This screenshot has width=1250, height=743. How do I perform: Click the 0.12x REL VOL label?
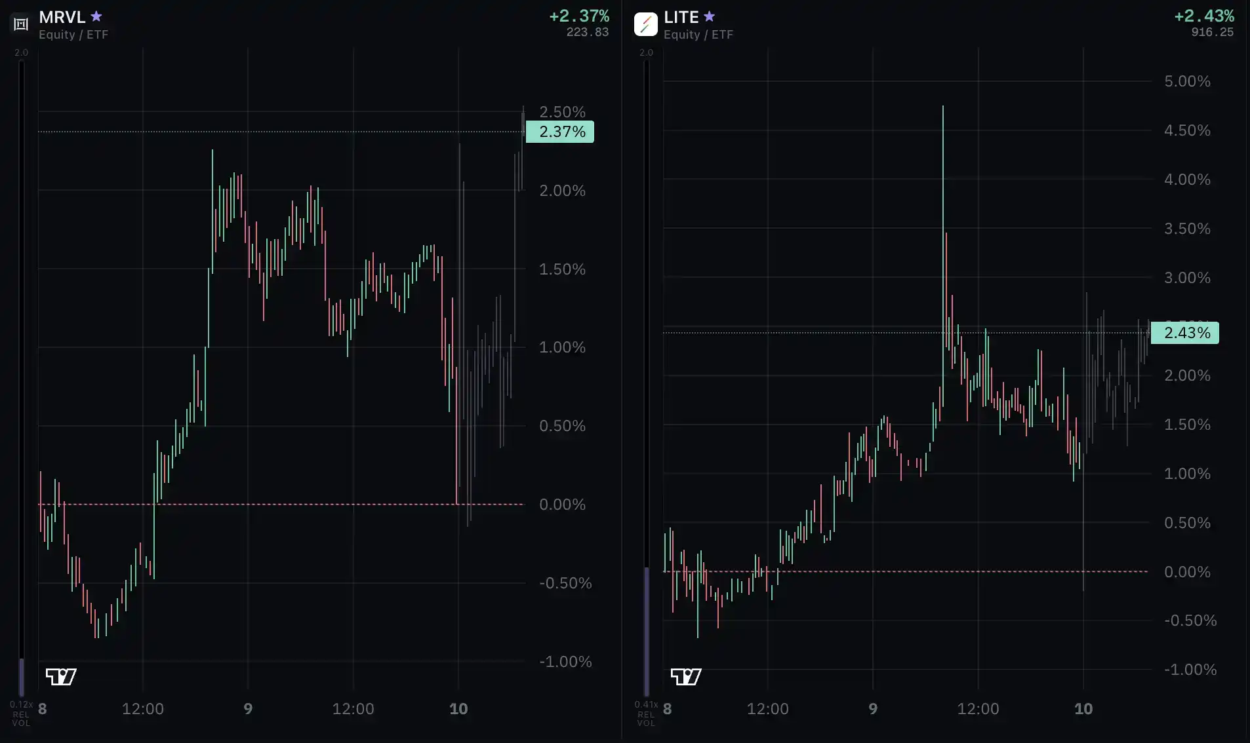[21, 714]
